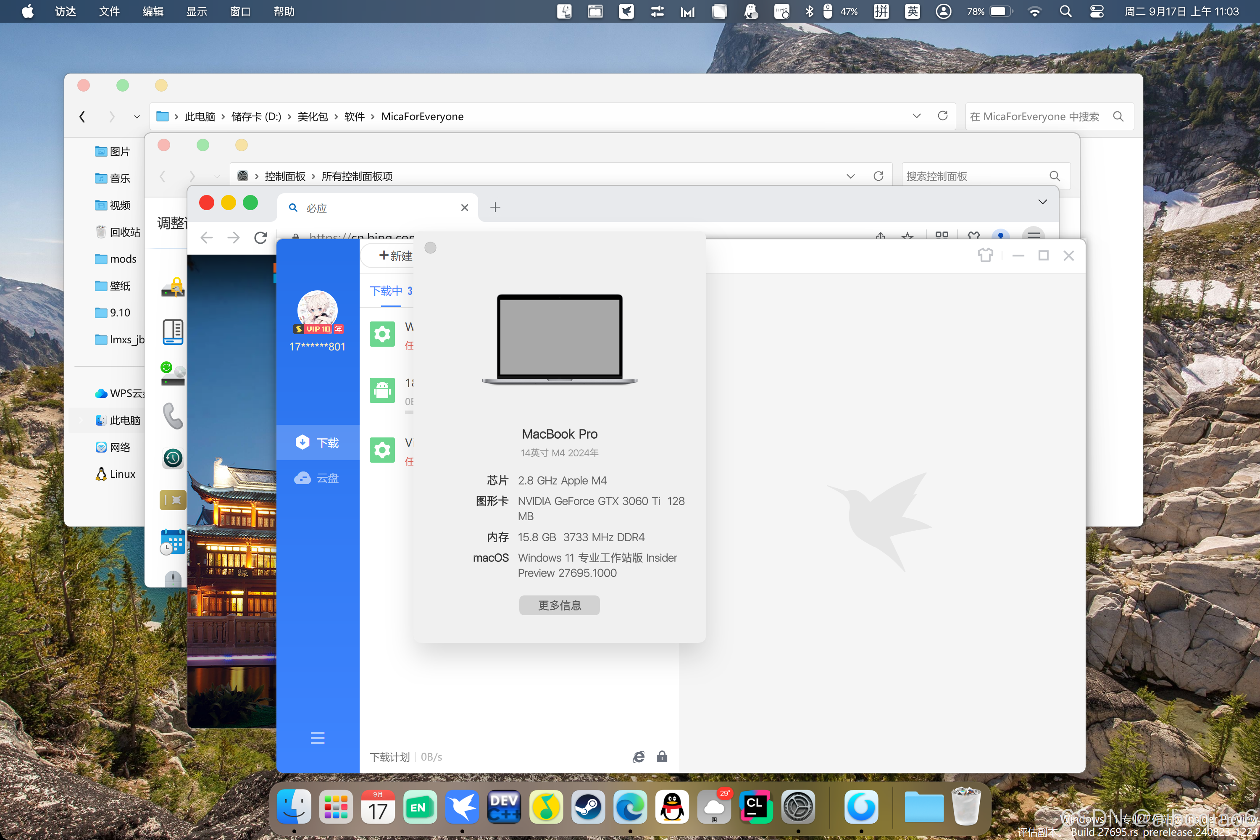The width and height of the screenshot is (1260, 840).
Task: Click the browser icon next to Xunlei lock
Action: coord(638,756)
